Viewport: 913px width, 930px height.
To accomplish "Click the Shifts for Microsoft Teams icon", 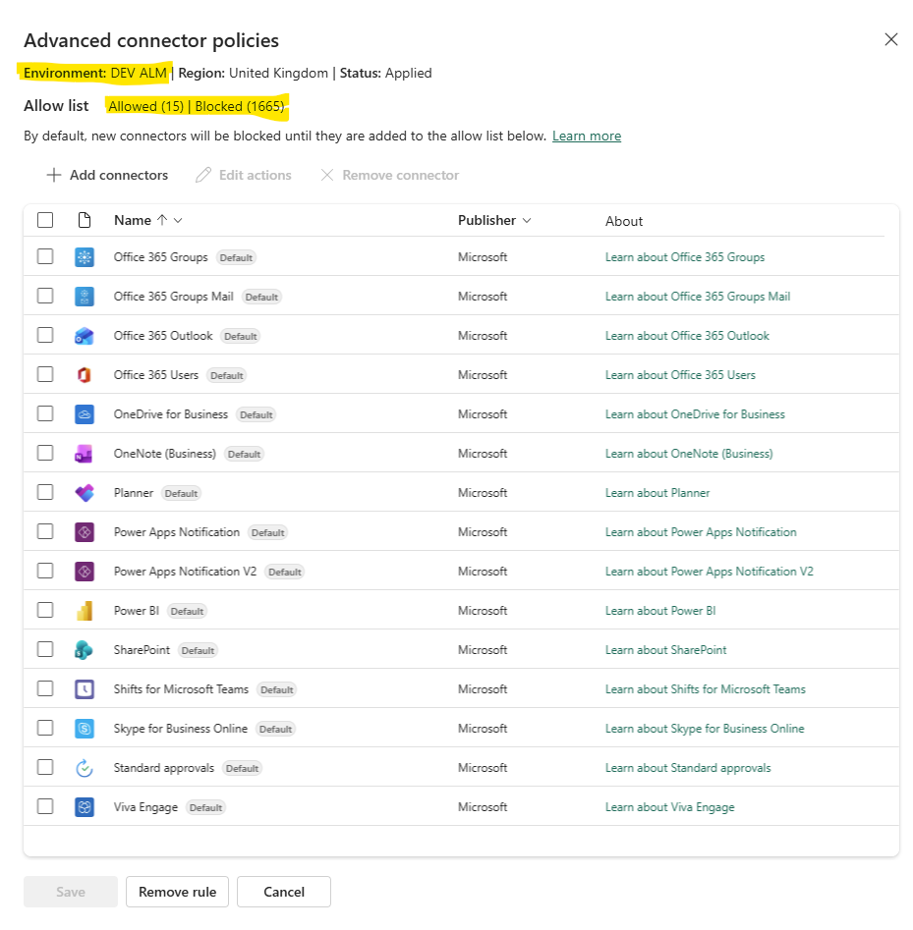I will click(85, 689).
